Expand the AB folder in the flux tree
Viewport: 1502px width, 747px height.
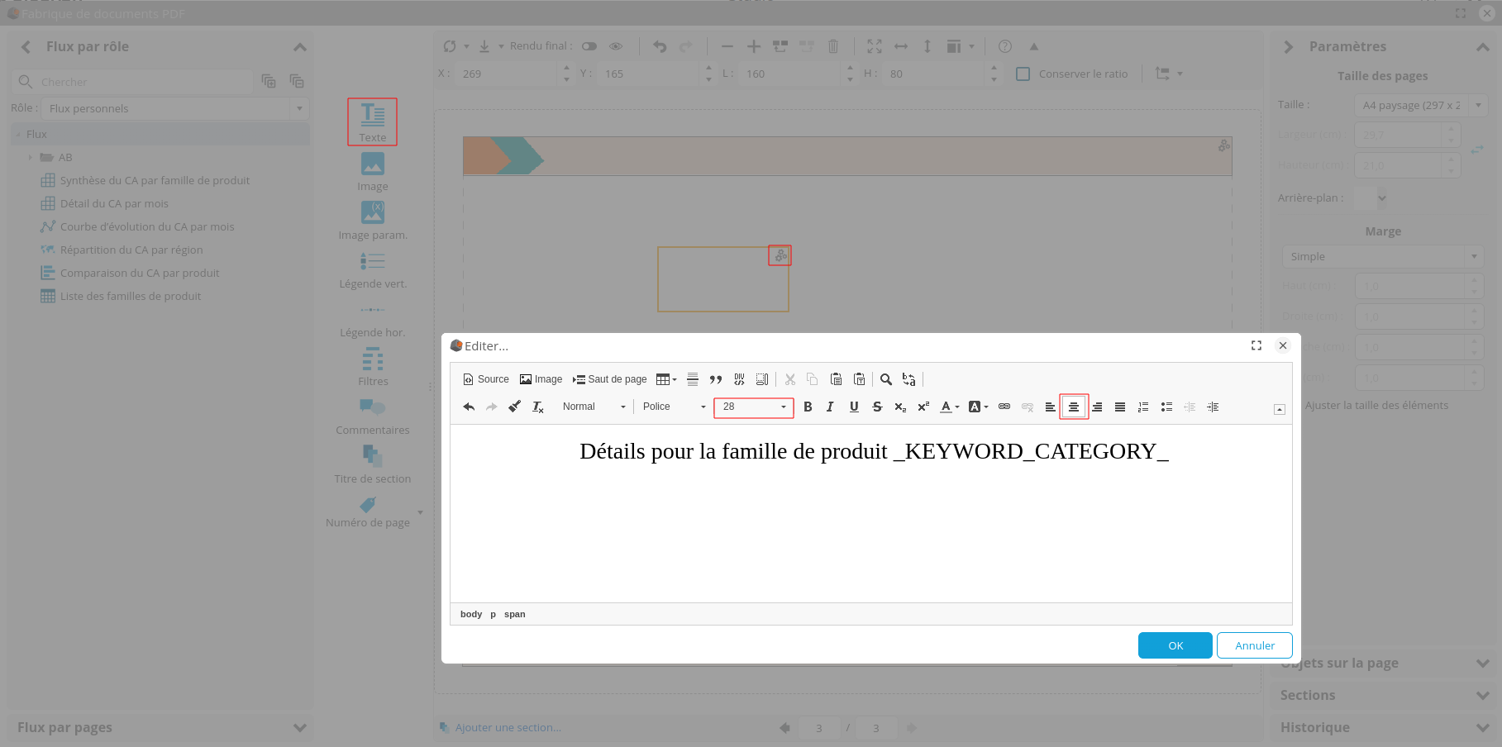(31, 157)
